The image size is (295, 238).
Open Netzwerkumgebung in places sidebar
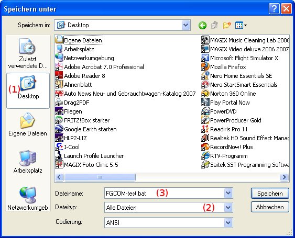pos(28,199)
